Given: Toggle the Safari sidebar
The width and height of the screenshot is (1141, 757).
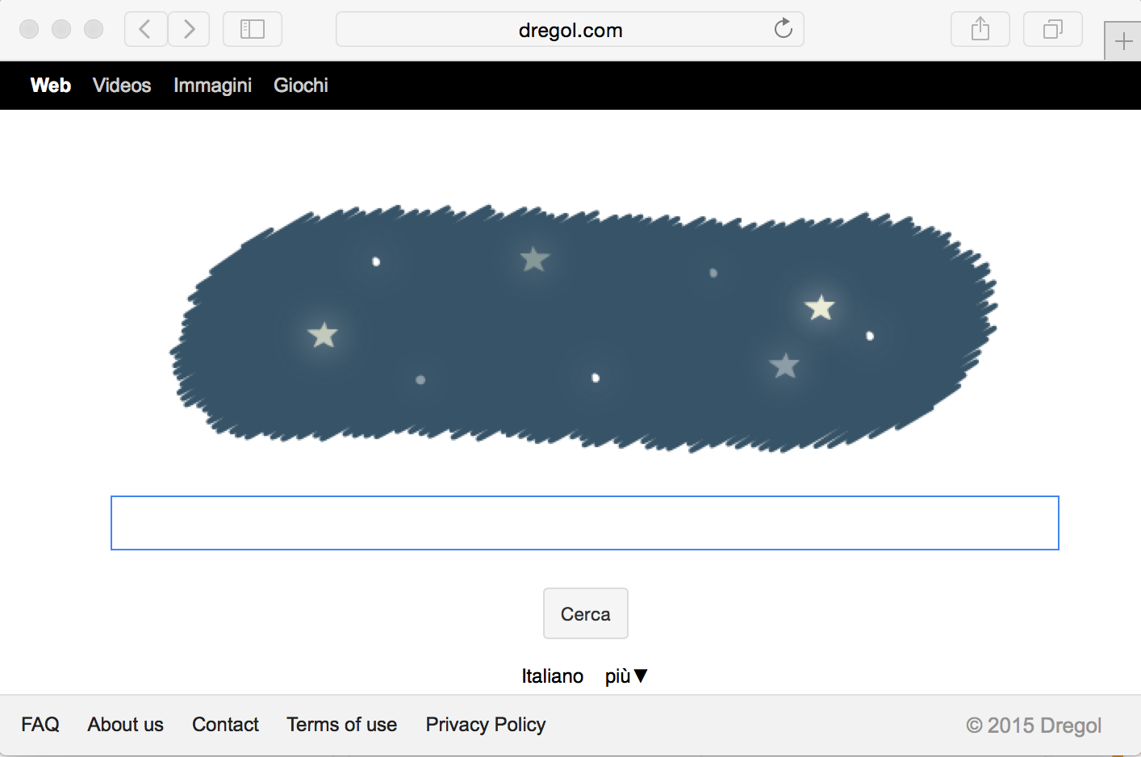Looking at the screenshot, I should [253, 30].
